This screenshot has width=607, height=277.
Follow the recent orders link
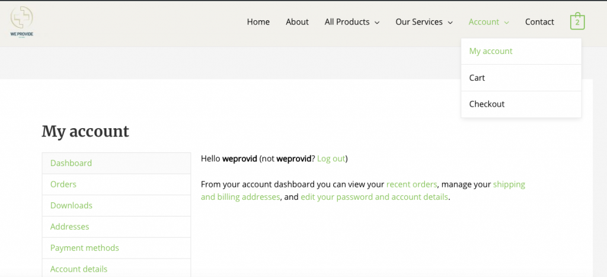(411, 184)
